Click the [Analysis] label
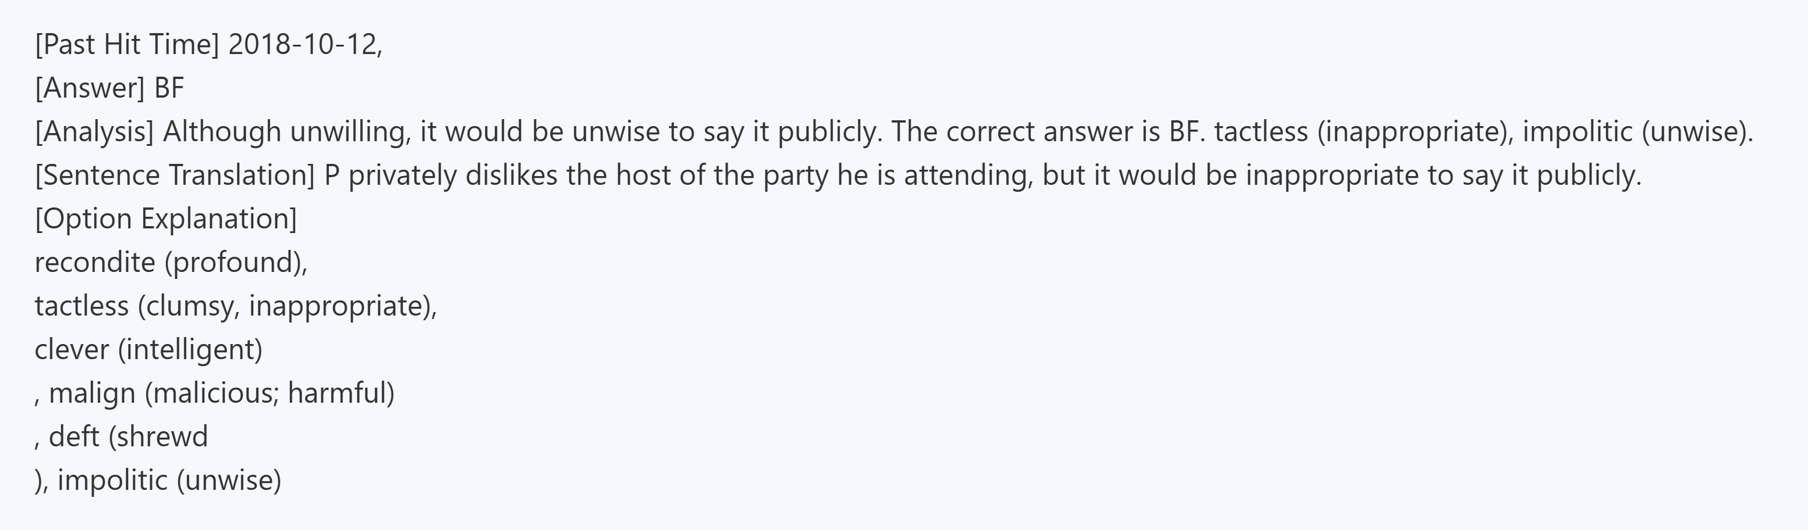1808x530 pixels. click(94, 132)
